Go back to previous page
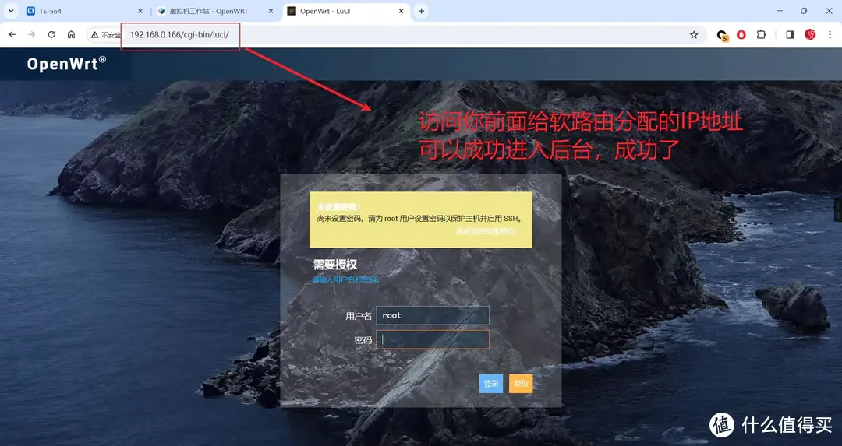The width and height of the screenshot is (842, 446). click(12, 34)
